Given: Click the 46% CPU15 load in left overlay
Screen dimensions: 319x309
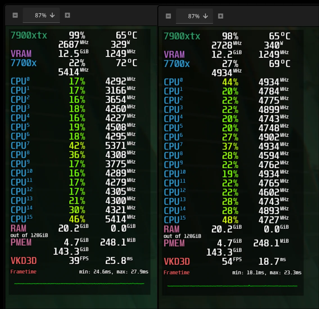Looking at the screenshot, I should [77, 219].
